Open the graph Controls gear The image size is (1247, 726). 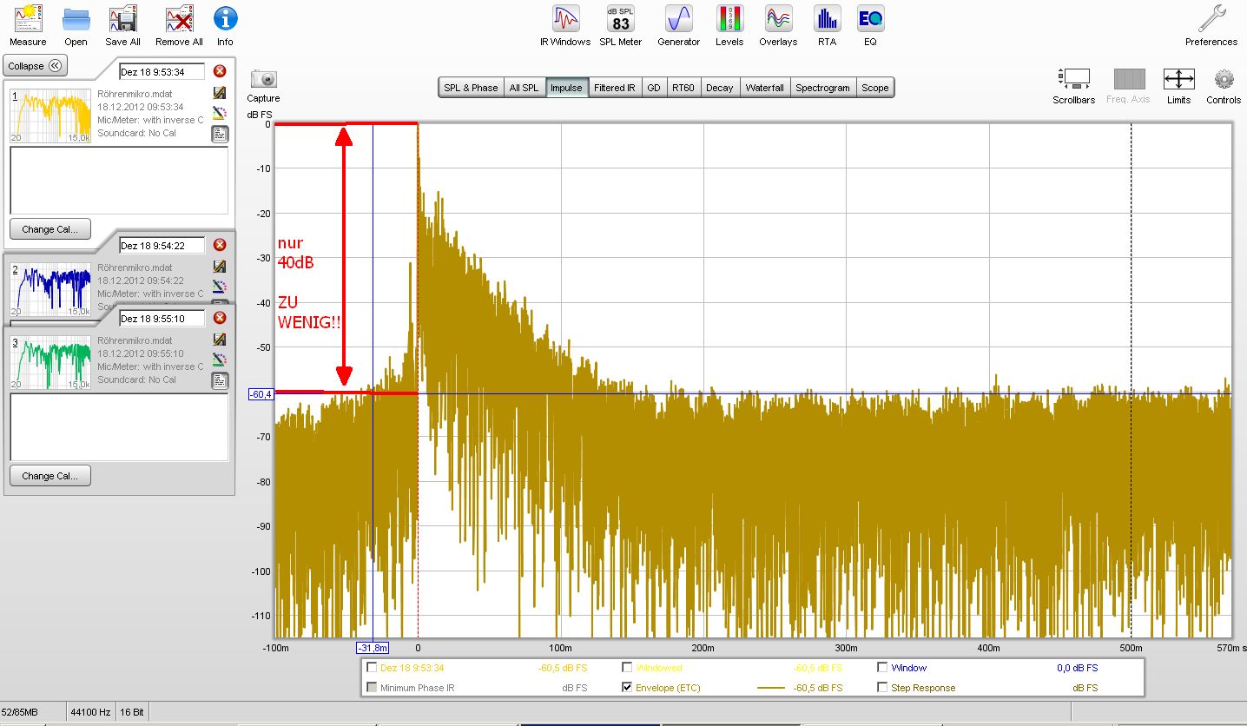point(1224,86)
